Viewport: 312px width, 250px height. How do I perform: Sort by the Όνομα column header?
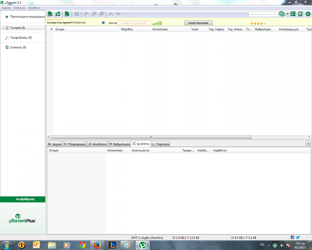click(x=87, y=29)
